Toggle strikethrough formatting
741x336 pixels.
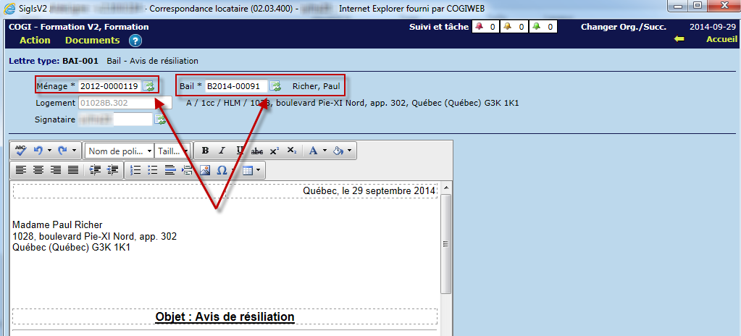257,151
